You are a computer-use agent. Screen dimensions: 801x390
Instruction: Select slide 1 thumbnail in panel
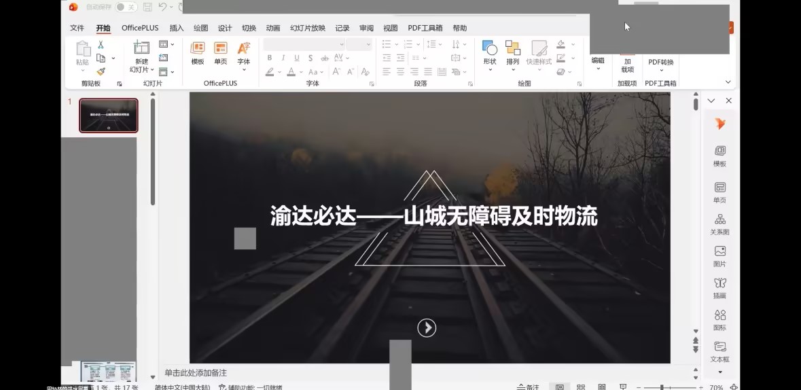(109, 116)
